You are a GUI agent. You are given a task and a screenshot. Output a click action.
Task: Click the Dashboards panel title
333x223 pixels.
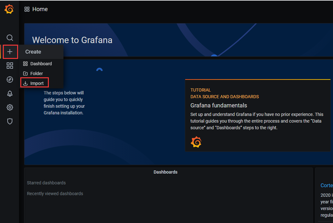(165, 172)
